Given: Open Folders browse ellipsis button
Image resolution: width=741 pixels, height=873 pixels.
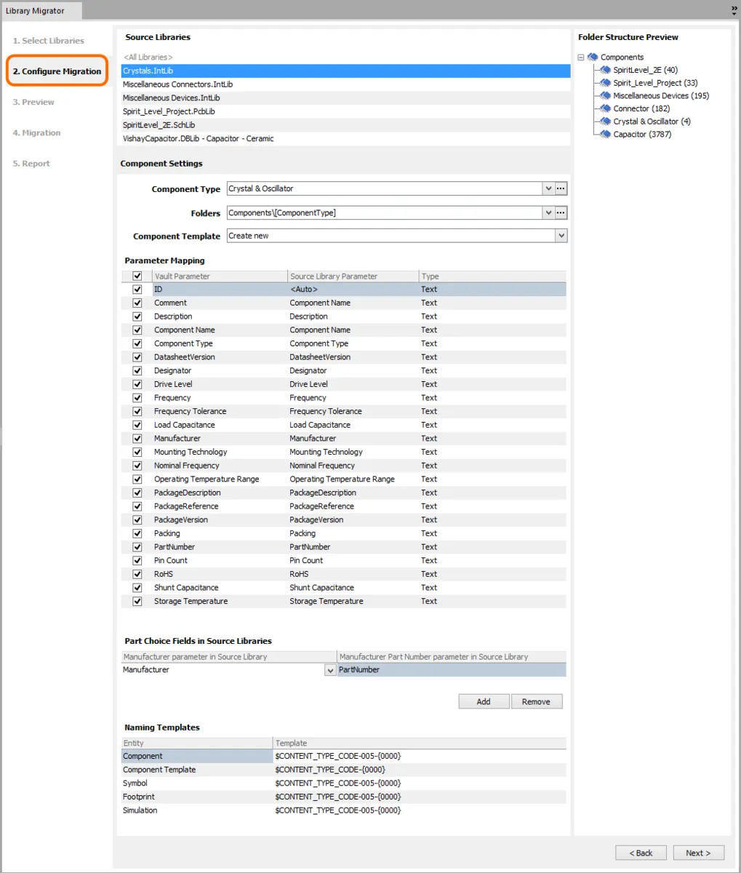Looking at the screenshot, I should [x=561, y=213].
